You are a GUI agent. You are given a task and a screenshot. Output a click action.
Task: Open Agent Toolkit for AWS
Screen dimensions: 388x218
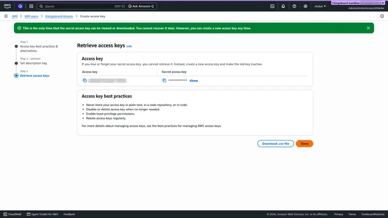tap(42, 214)
